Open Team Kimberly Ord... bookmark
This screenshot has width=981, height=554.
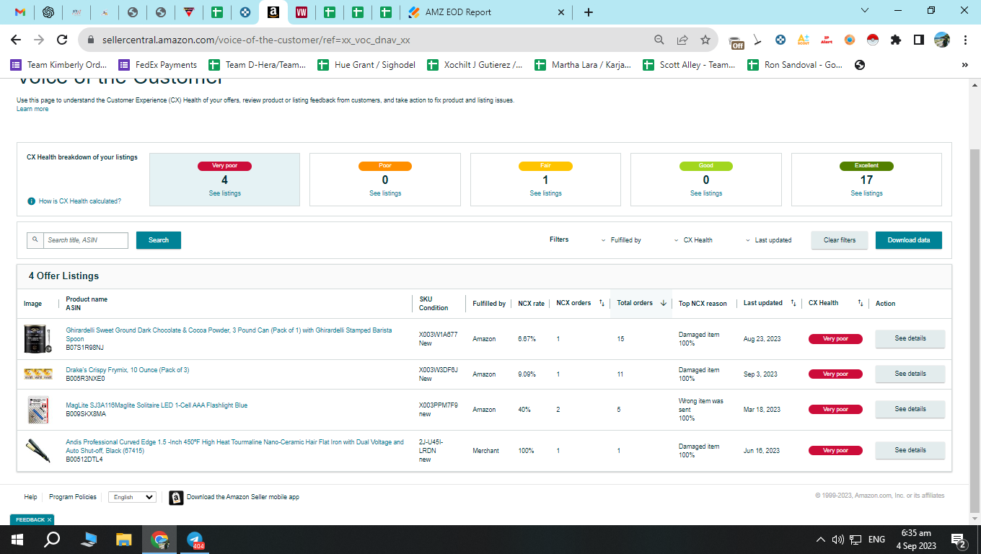pos(58,65)
